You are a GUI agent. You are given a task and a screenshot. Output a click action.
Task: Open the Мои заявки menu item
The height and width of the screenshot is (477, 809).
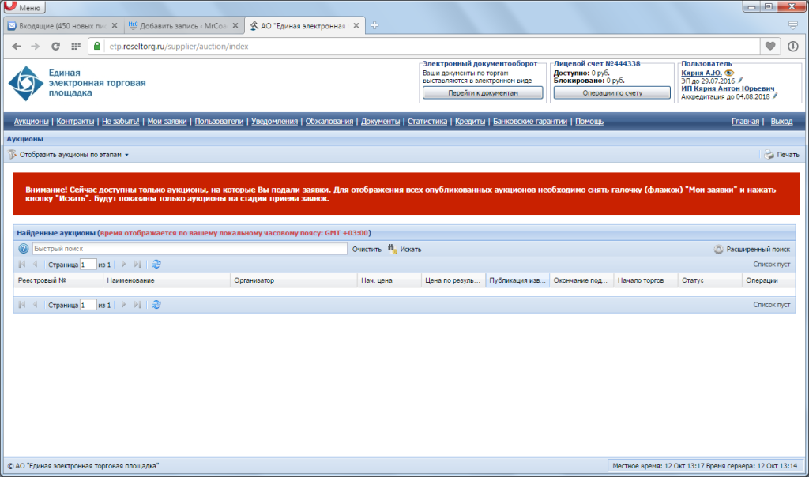pos(167,121)
